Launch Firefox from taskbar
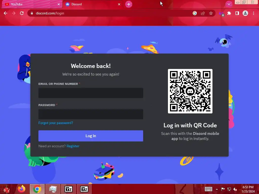The width and height of the screenshot is (259, 194). pos(21,189)
